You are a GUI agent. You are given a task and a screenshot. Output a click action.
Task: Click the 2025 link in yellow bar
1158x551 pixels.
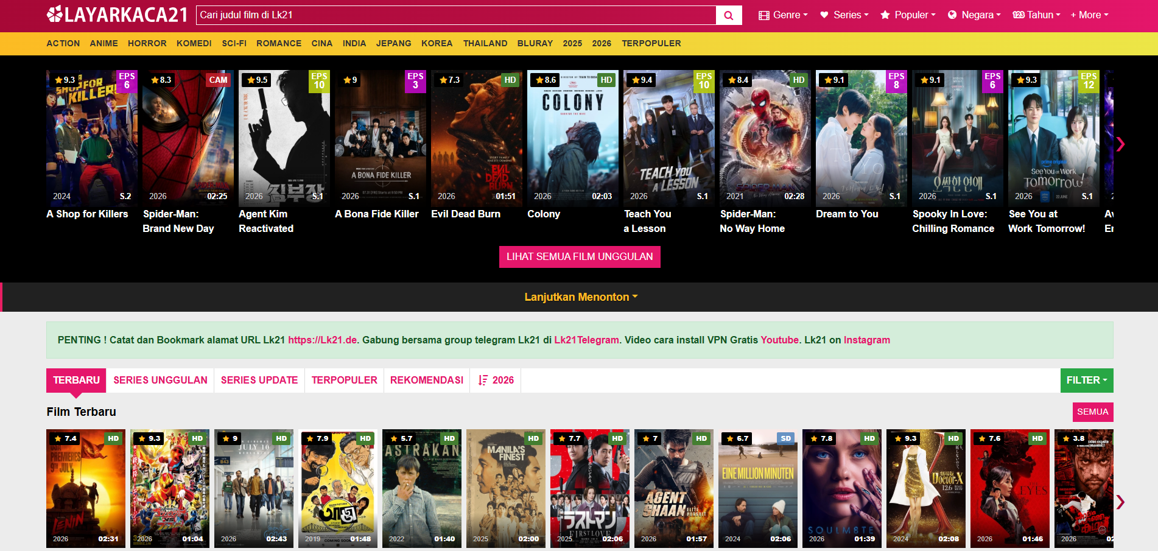pyautogui.click(x=572, y=44)
